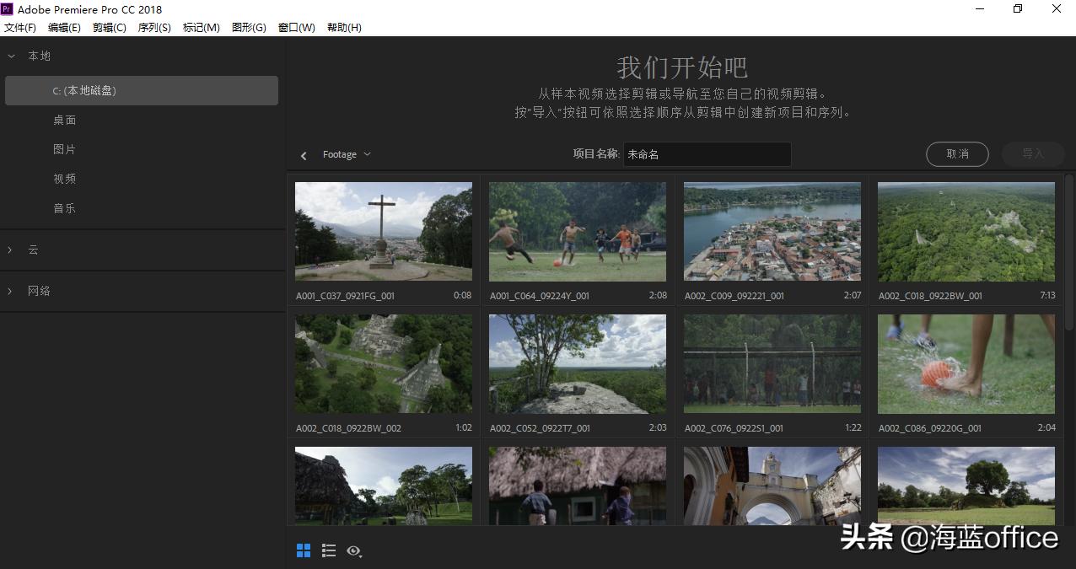Screen dimensions: 1076x569
Task: Expand the 云 section
Action: click(12, 250)
